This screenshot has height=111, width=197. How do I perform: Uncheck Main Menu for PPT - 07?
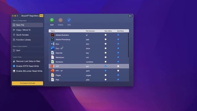(x=106, y=71)
